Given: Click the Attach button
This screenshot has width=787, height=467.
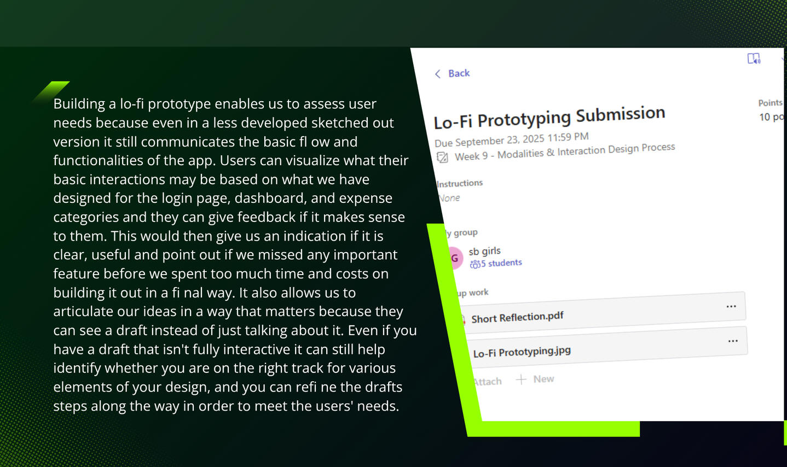Looking at the screenshot, I should [x=487, y=381].
